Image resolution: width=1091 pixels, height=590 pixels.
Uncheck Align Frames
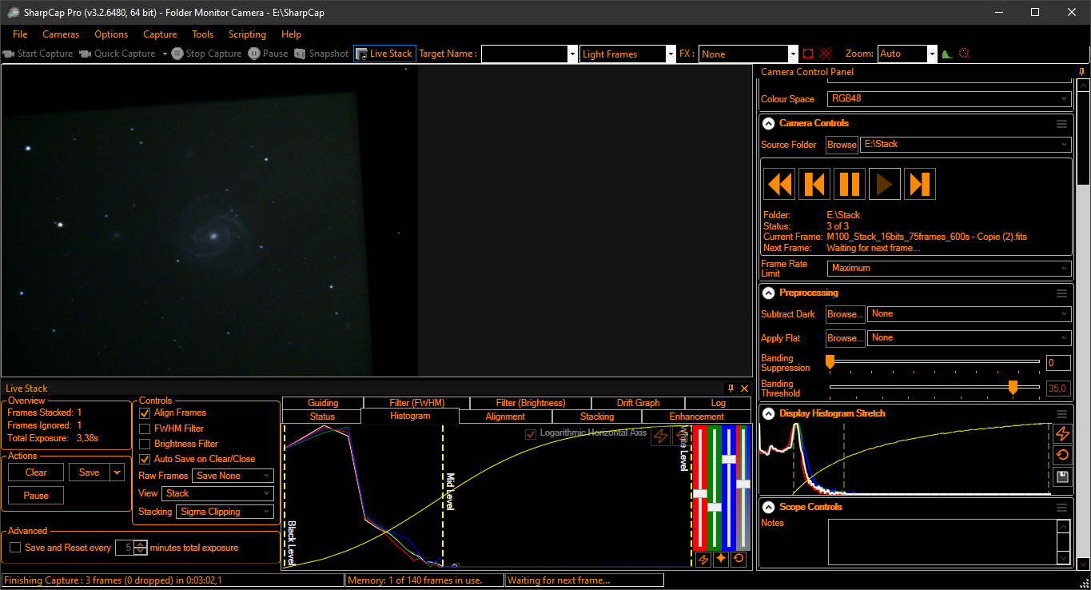145,413
